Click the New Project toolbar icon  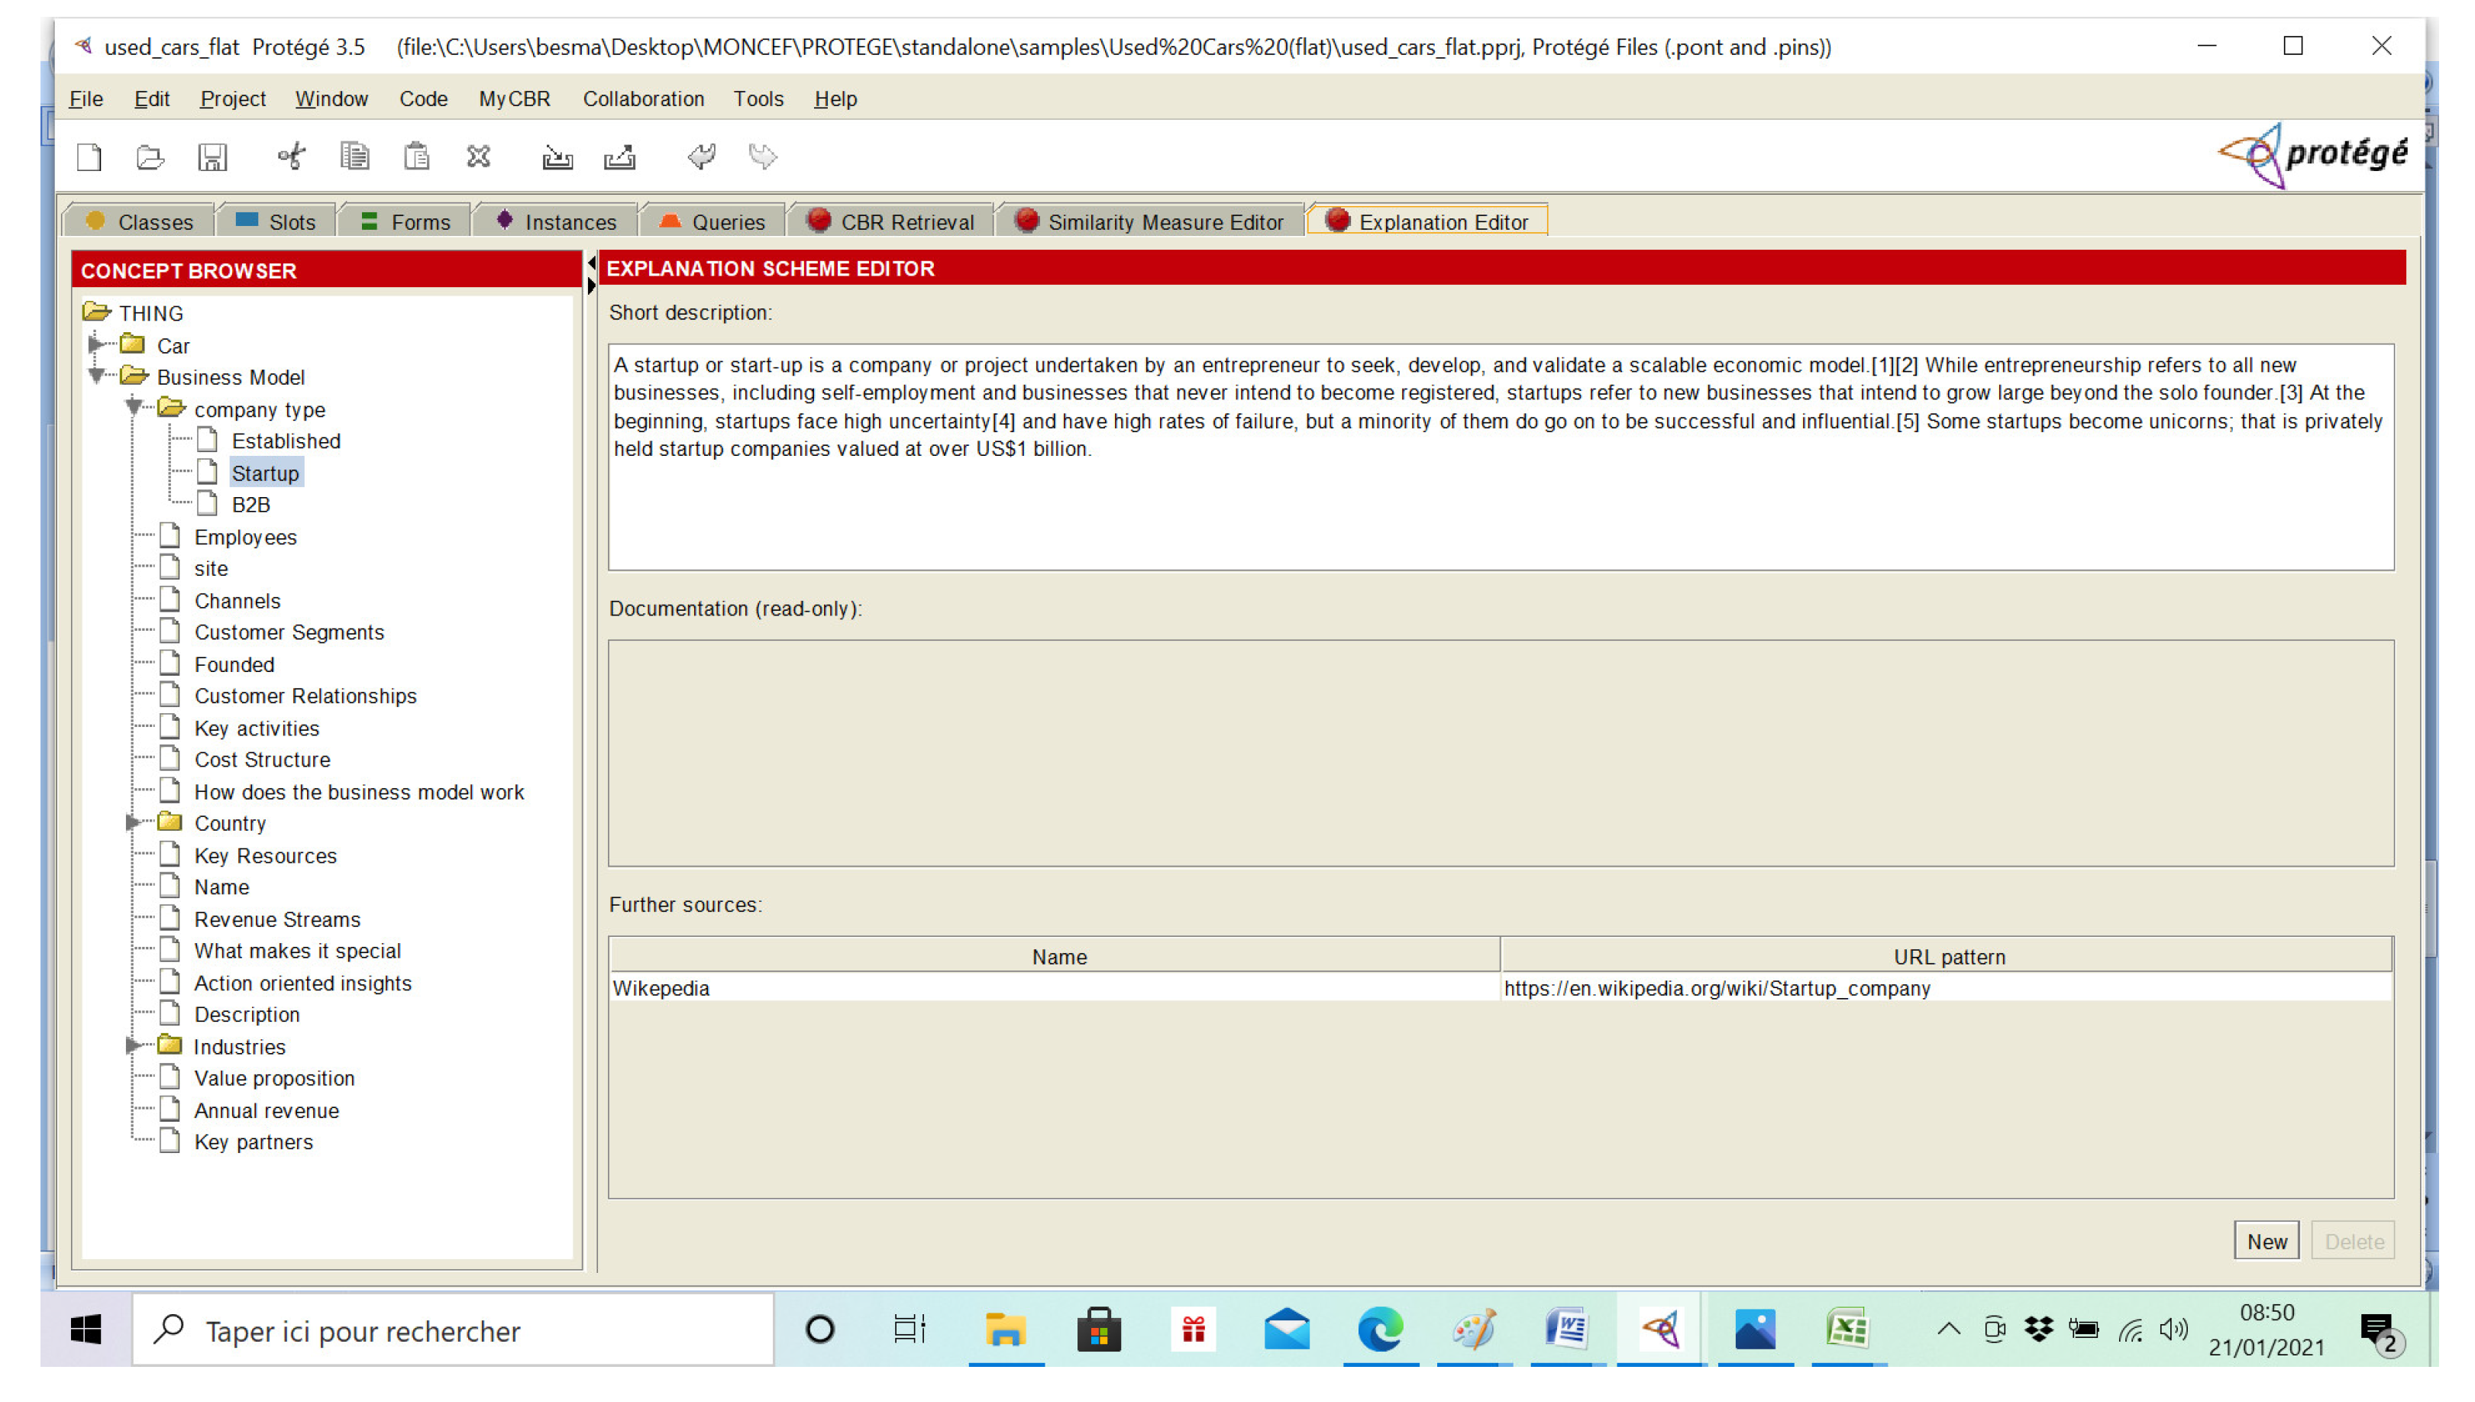(89, 157)
